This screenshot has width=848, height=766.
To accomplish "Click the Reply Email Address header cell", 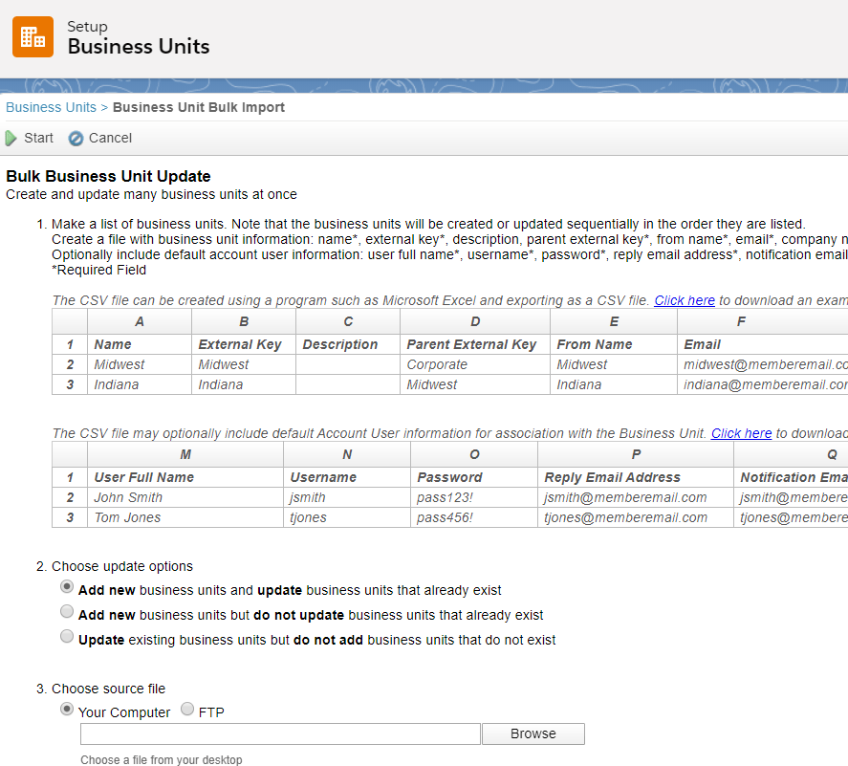I will coord(612,477).
